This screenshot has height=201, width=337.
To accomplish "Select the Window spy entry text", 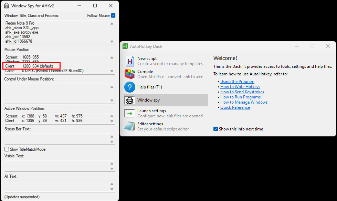I will [x=148, y=100].
